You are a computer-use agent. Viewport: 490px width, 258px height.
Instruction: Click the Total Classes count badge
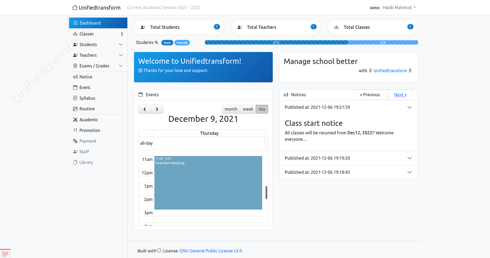[x=410, y=27]
